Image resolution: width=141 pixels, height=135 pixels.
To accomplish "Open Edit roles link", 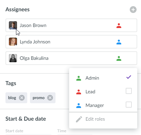I will pos(95,119).
